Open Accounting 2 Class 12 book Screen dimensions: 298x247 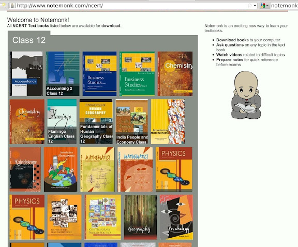(x=63, y=74)
